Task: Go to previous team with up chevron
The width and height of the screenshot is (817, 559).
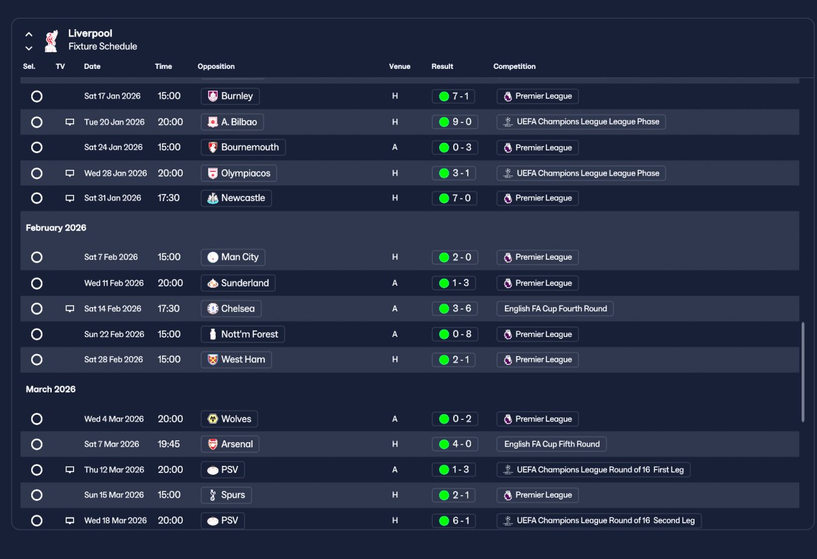Action: point(29,34)
